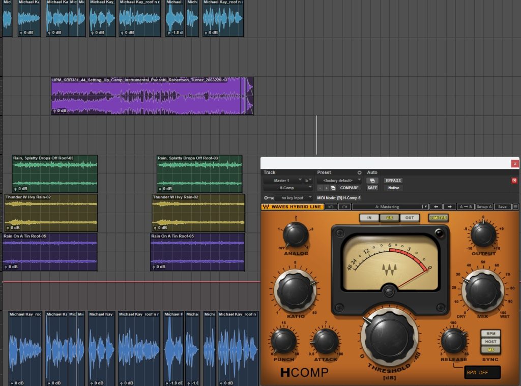Set sync mode to HOST
Screen dimensions: 521x386
(x=490, y=341)
